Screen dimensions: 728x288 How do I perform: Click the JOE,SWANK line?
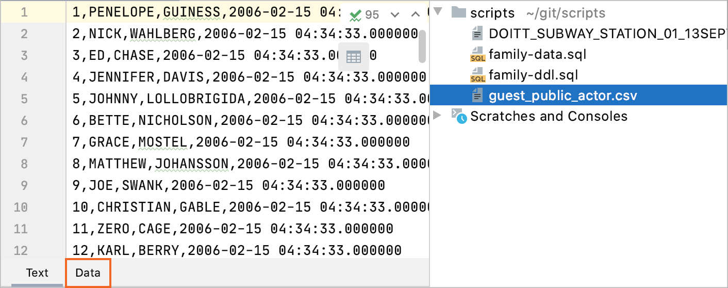pos(228,186)
